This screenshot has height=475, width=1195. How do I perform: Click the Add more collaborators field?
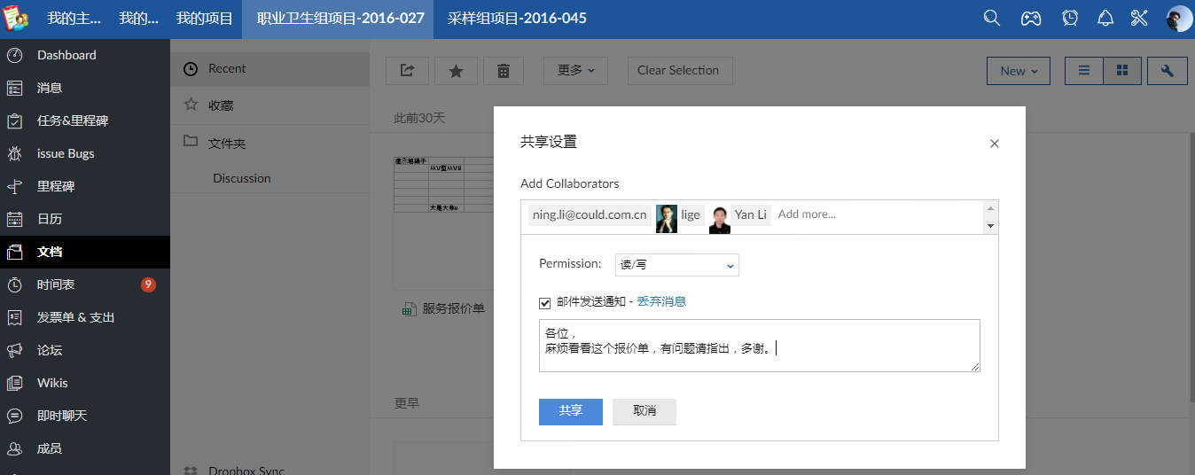pyautogui.click(x=873, y=214)
